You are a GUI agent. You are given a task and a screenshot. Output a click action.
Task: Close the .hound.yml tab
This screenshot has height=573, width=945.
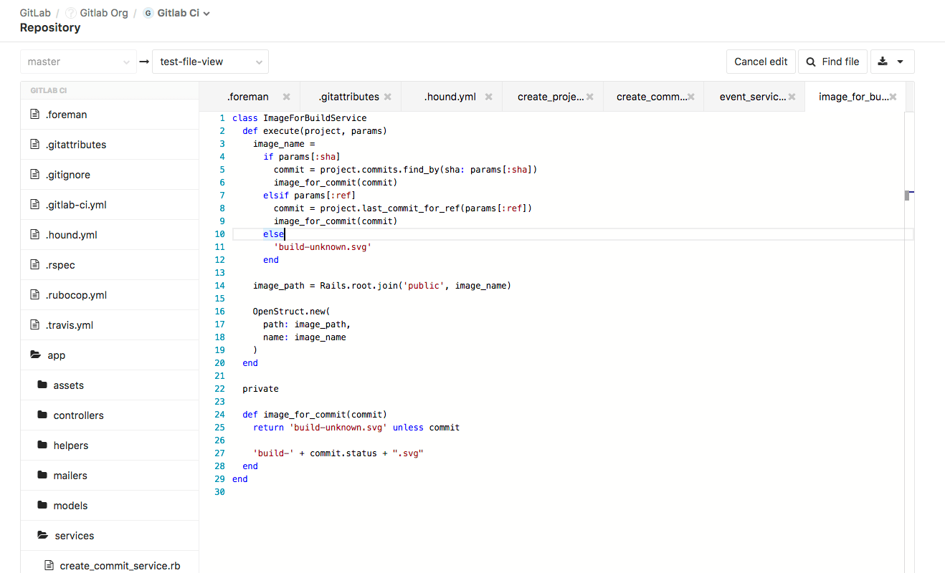489,96
